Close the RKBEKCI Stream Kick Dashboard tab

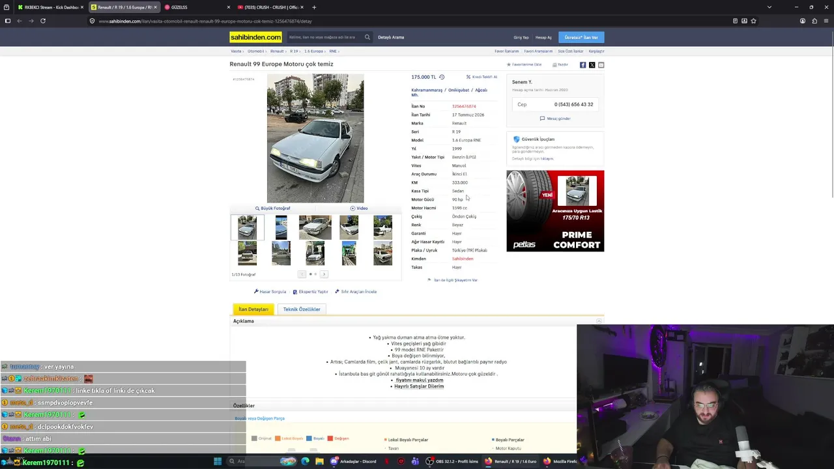(x=82, y=7)
